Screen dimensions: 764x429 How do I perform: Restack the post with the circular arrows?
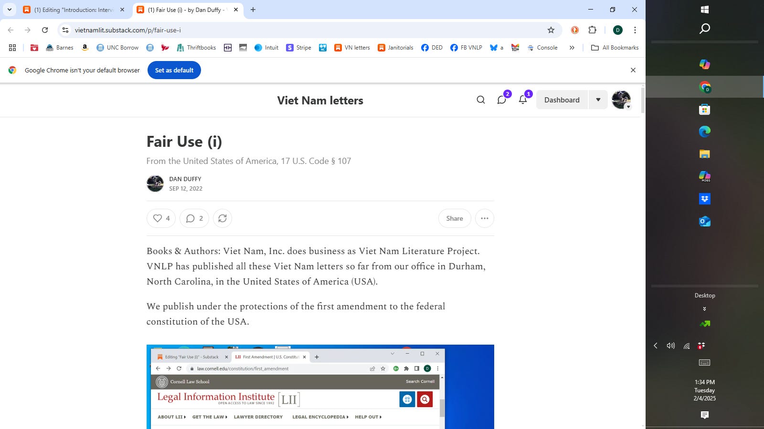[223, 218]
